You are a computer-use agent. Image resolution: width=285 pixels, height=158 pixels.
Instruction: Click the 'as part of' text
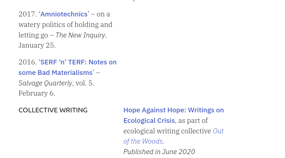pyautogui.click(x=193, y=121)
